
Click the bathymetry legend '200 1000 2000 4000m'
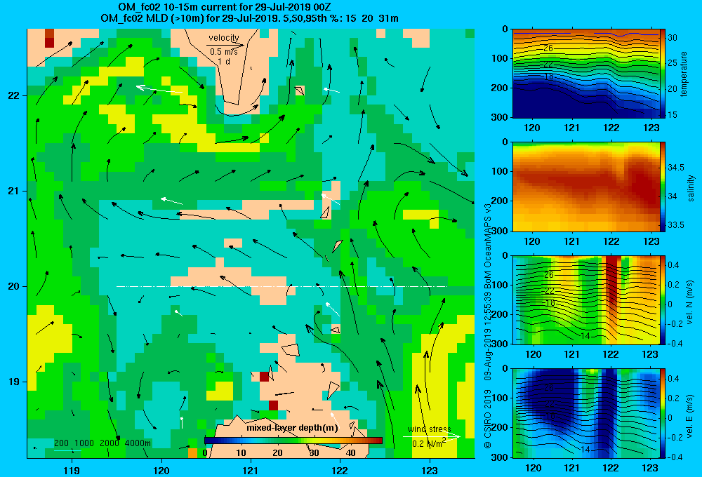(102, 443)
